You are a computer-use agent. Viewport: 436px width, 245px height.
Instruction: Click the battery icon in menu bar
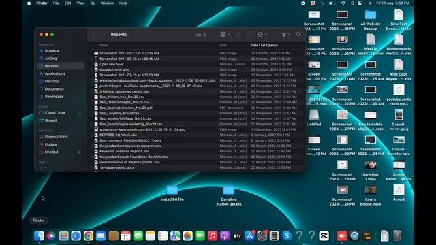pos(332,3)
